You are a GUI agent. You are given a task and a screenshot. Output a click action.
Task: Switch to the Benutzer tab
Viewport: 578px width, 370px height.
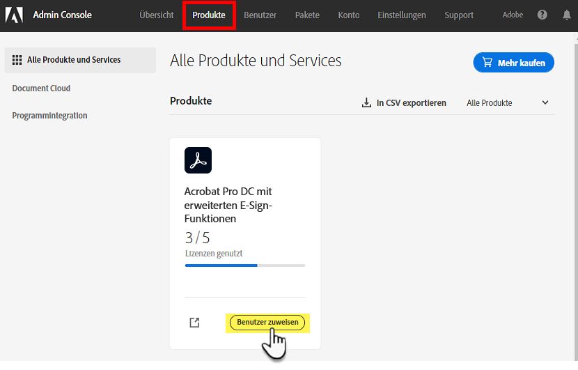pyautogui.click(x=260, y=15)
